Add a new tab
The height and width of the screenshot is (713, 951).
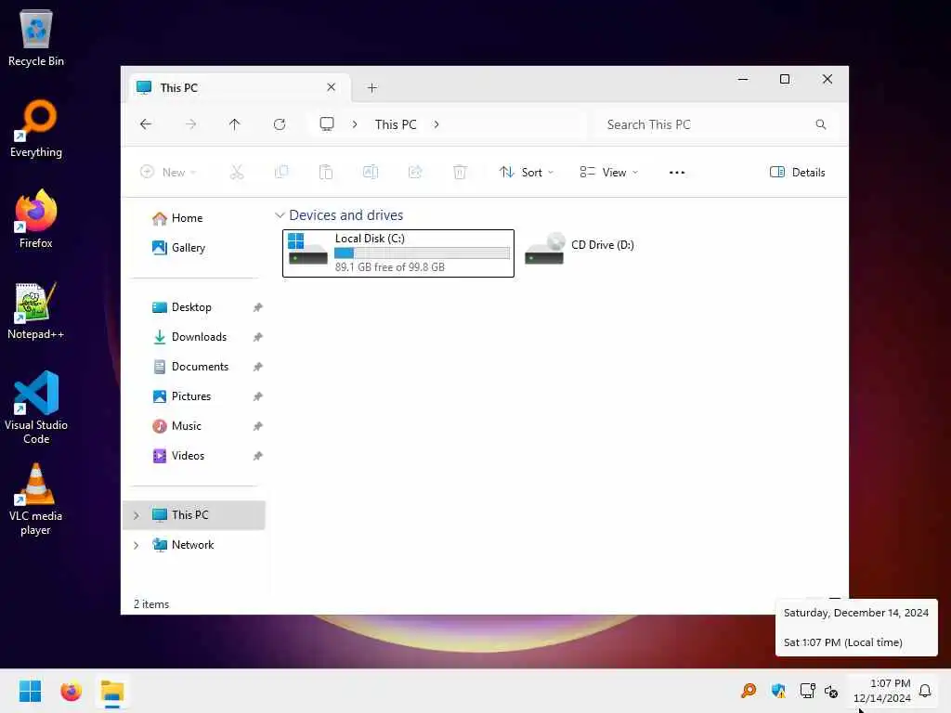pyautogui.click(x=372, y=88)
